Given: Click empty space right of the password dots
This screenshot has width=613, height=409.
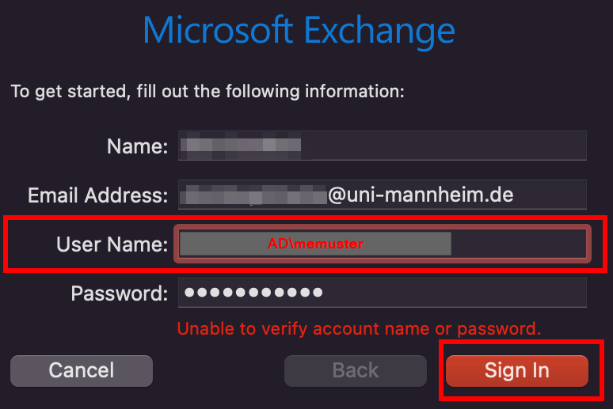Looking at the screenshot, I should pyautogui.click(x=459, y=293).
